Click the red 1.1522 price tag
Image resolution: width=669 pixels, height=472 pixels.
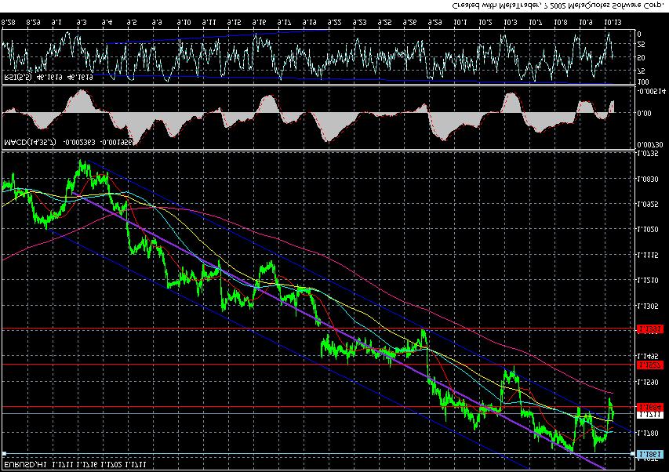pos(649,365)
